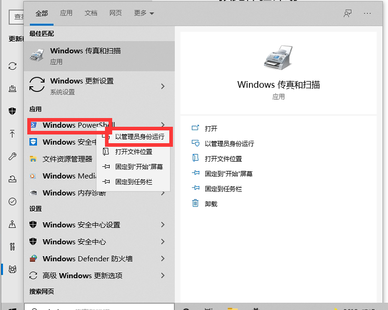Expand the arrow beside 高级 Windows 更新选项
Screen dimensions: 388x310
pos(163,276)
